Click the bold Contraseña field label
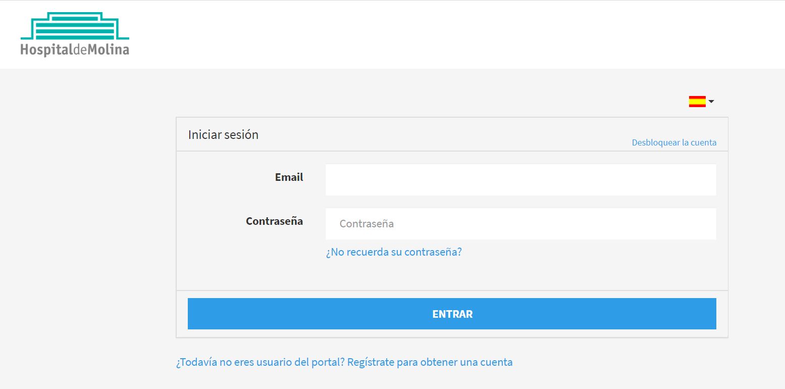785x389 pixels. 275,221
